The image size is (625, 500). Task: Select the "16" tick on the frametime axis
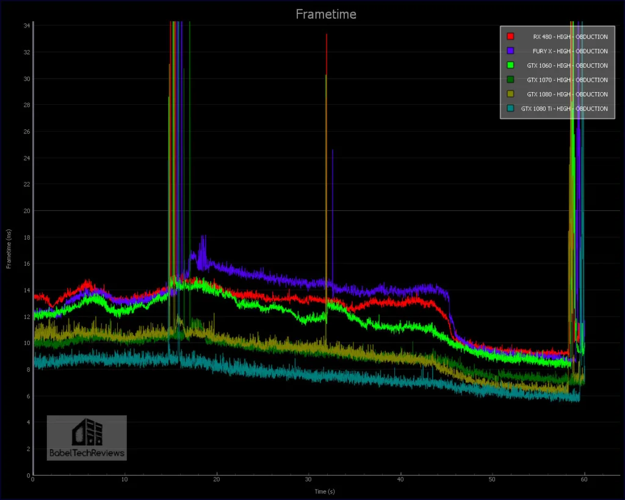tap(27, 263)
